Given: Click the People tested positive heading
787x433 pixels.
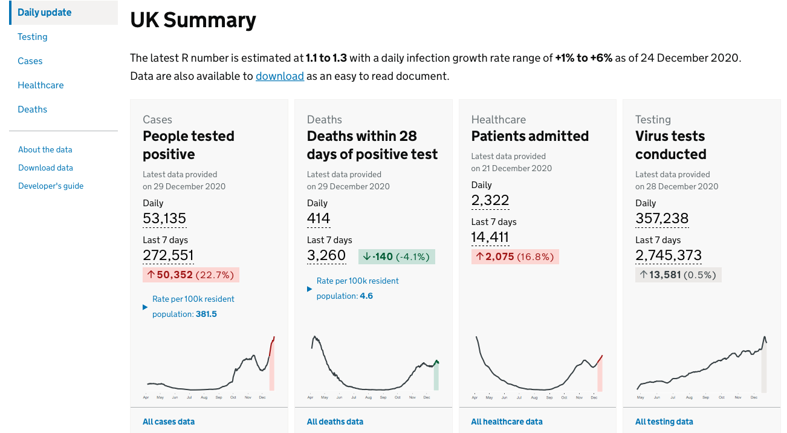Looking at the screenshot, I should tap(189, 145).
